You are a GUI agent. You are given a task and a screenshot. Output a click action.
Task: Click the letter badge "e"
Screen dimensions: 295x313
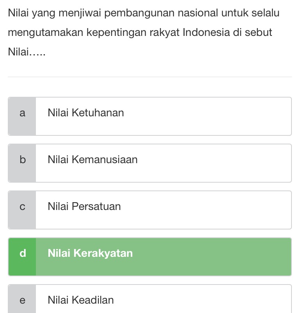coord(22,300)
